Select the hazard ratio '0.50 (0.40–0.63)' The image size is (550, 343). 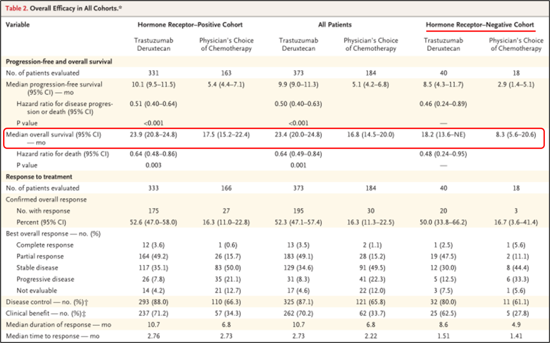point(298,104)
